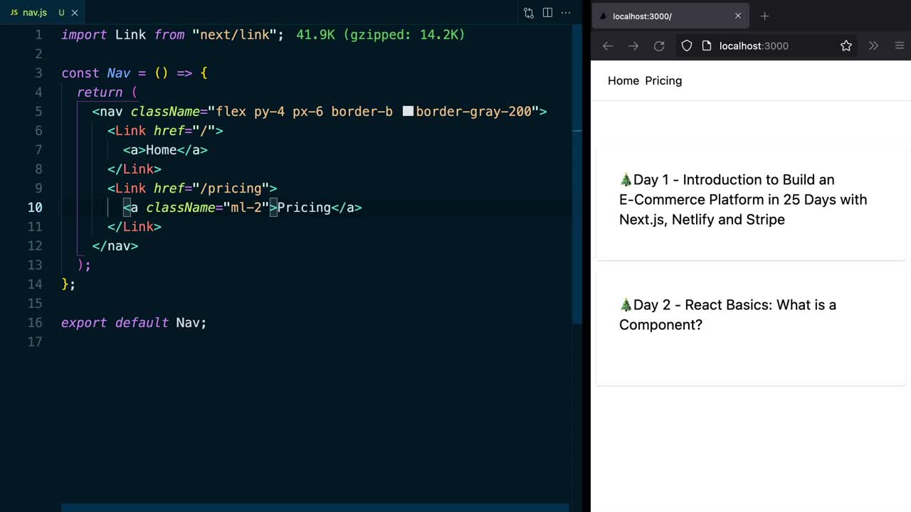Show more toolbar tools via double chevron
The image size is (911, 512).
[873, 46]
